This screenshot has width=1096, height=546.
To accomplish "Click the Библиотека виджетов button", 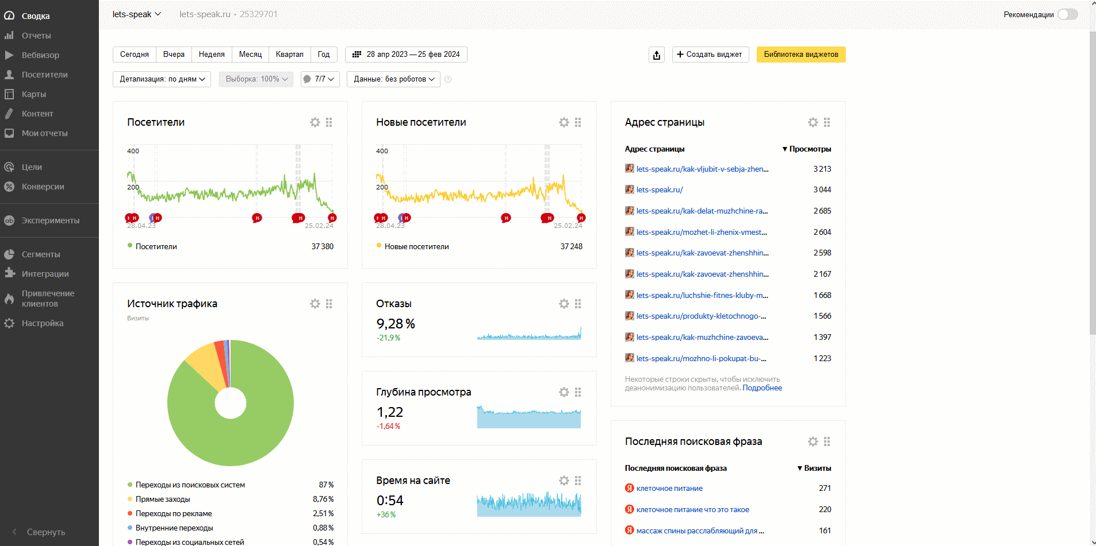I will (x=800, y=55).
